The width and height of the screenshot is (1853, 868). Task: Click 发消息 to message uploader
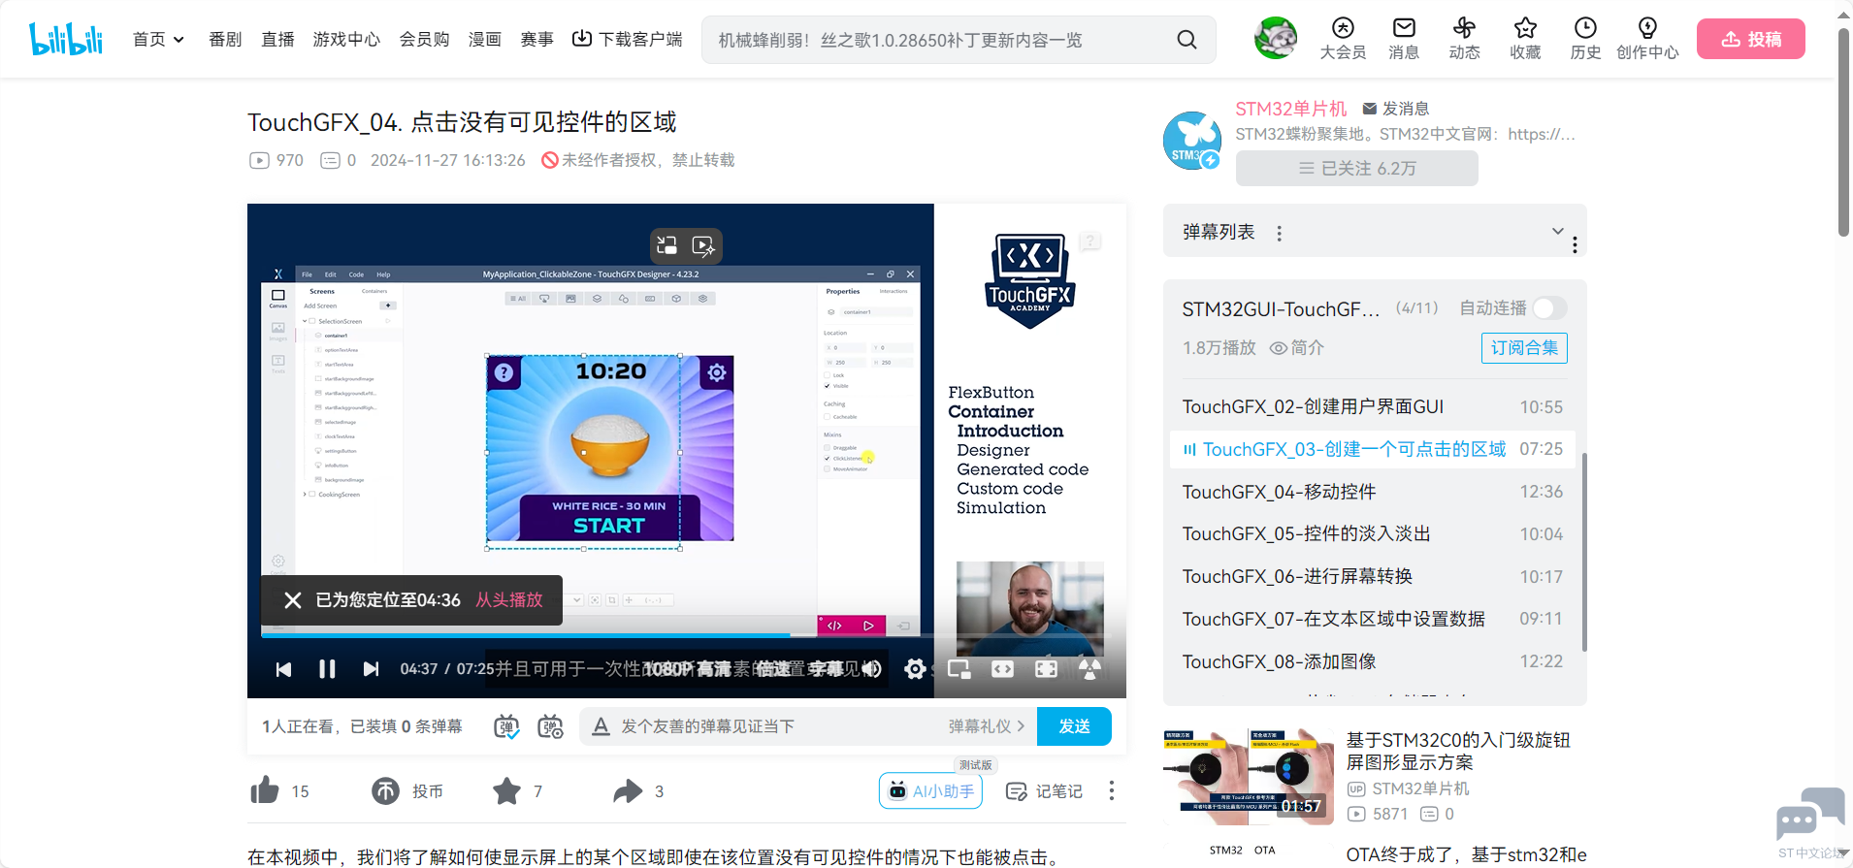[1396, 109]
